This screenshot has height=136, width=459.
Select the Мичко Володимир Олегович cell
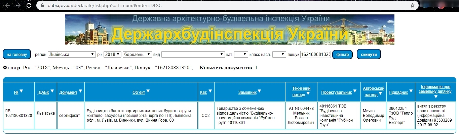pyautogui.click(x=373, y=116)
